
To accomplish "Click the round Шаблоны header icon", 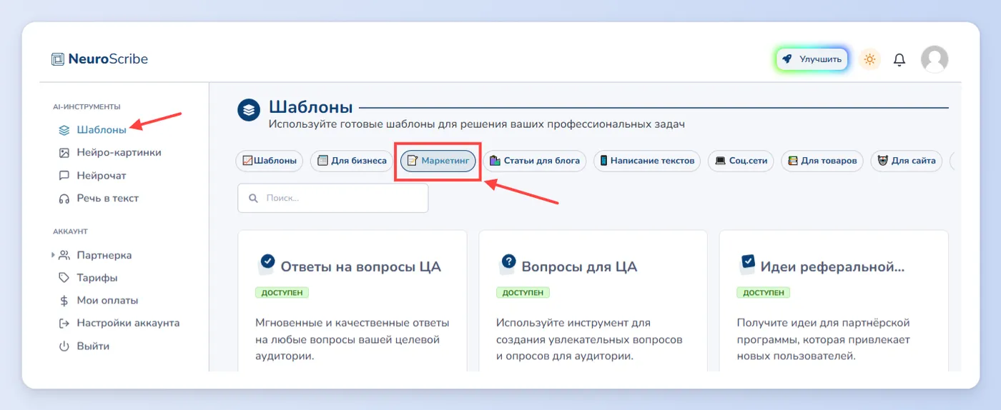I will click(x=248, y=110).
